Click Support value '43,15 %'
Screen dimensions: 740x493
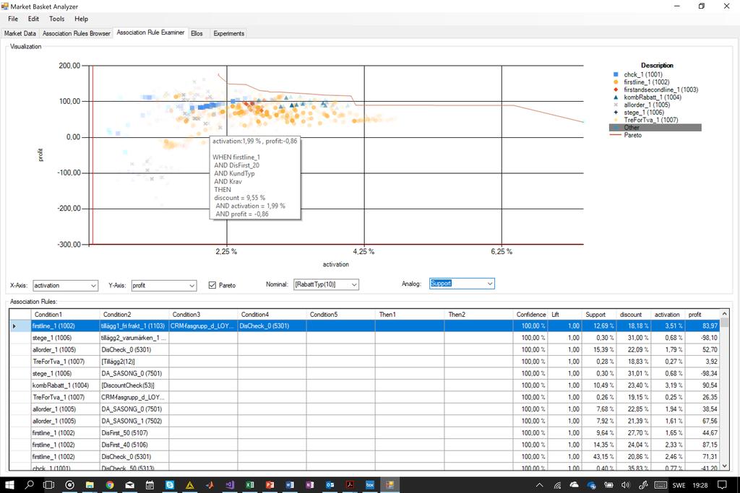pyautogui.click(x=599, y=457)
